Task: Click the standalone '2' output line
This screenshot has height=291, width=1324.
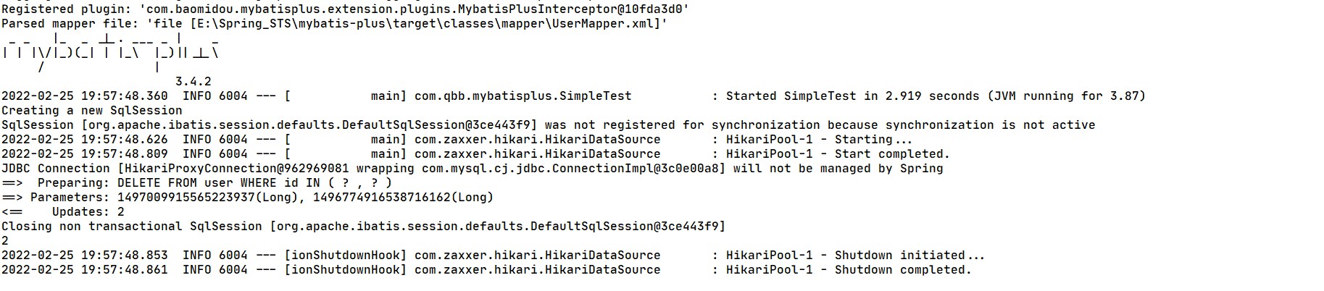Action: 5,241
